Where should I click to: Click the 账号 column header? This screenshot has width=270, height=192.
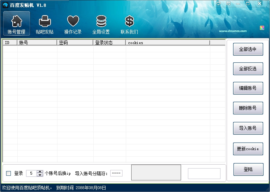(37, 43)
